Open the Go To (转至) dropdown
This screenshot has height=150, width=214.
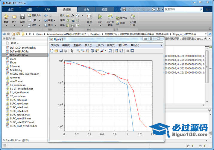[55, 20]
